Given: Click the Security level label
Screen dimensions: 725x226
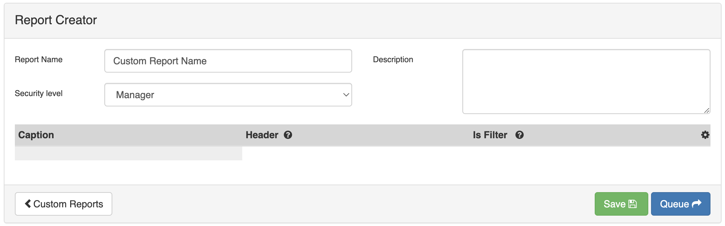Looking at the screenshot, I should point(39,93).
